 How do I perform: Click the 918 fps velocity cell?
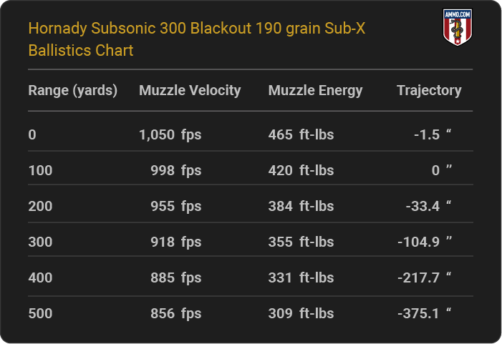(x=175, y=242)
